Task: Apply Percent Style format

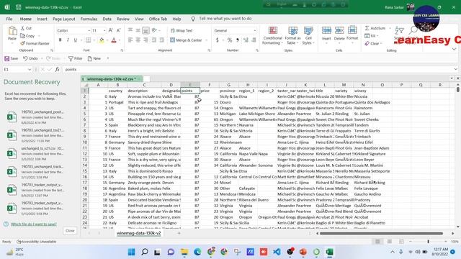Action: (x=230, y=40)
